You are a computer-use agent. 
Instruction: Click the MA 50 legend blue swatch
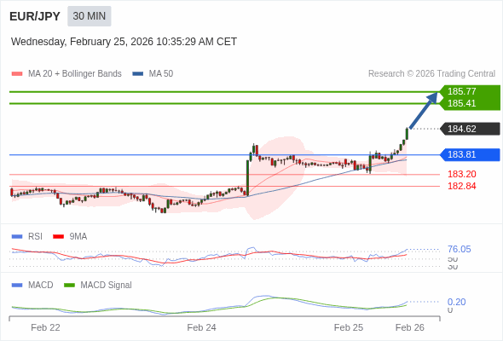[138, 74]
